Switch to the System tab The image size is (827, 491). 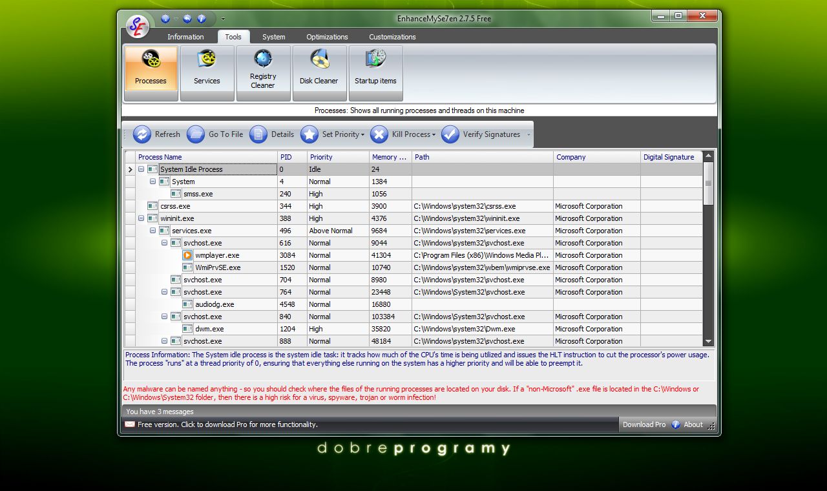pos(274,37)
